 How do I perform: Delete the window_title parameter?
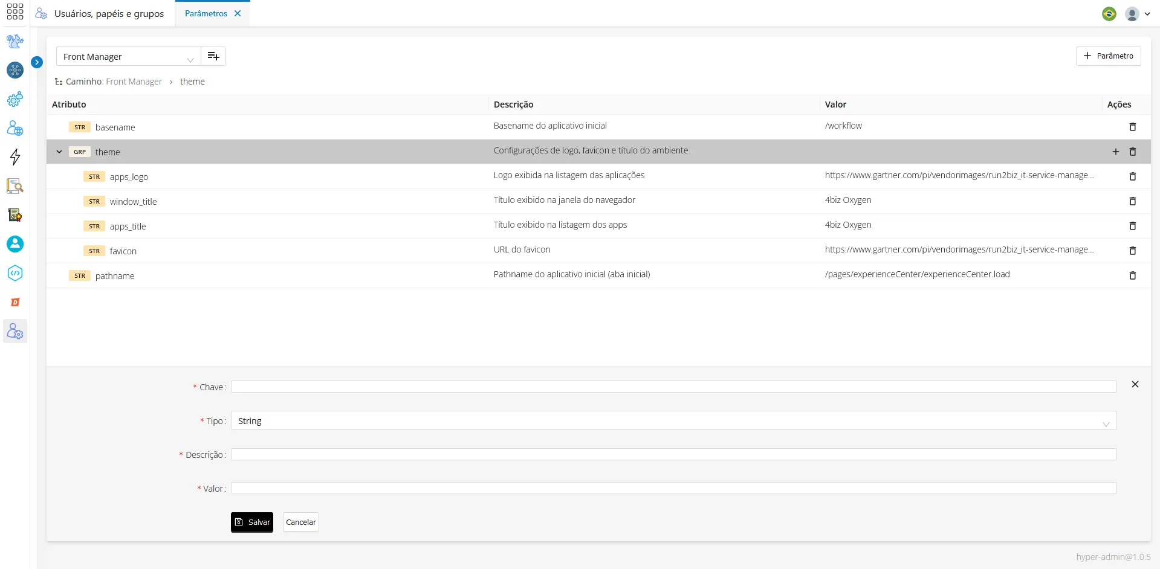pyautogui.click(x=1133, y=201)
